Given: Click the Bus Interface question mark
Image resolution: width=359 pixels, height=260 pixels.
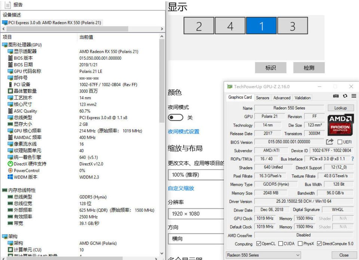Looking at the screenshot, I should coord(353,159).
